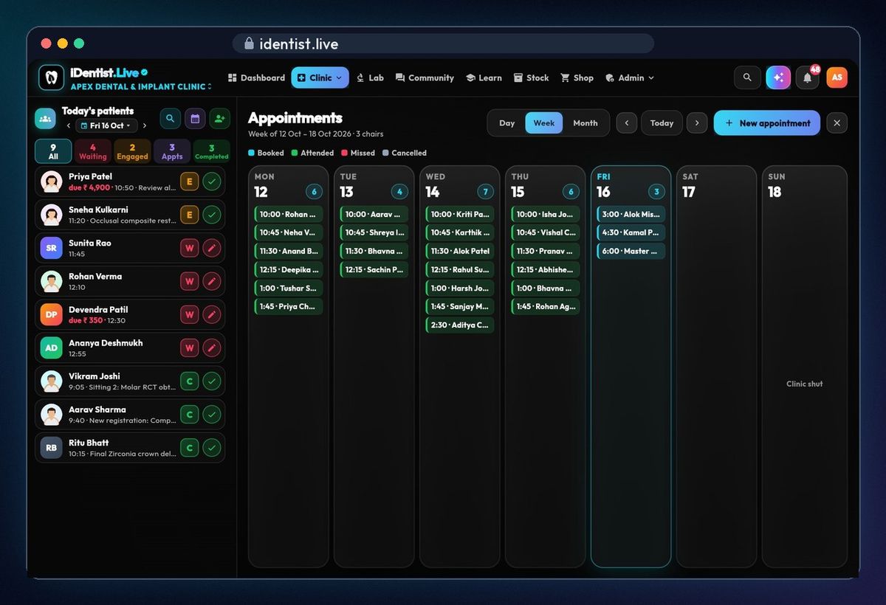Open the global search magnifier in top bar

(x=747, y=77)
